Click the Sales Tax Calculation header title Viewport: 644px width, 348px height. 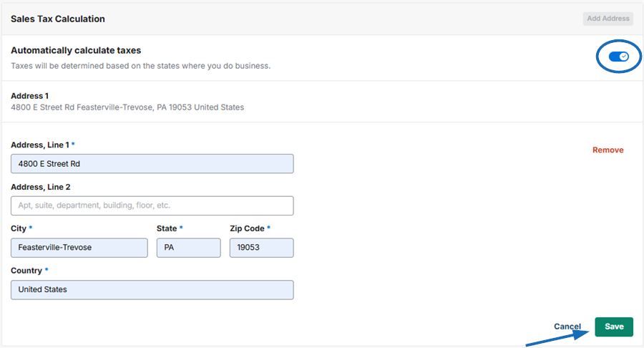coord(58,19)
